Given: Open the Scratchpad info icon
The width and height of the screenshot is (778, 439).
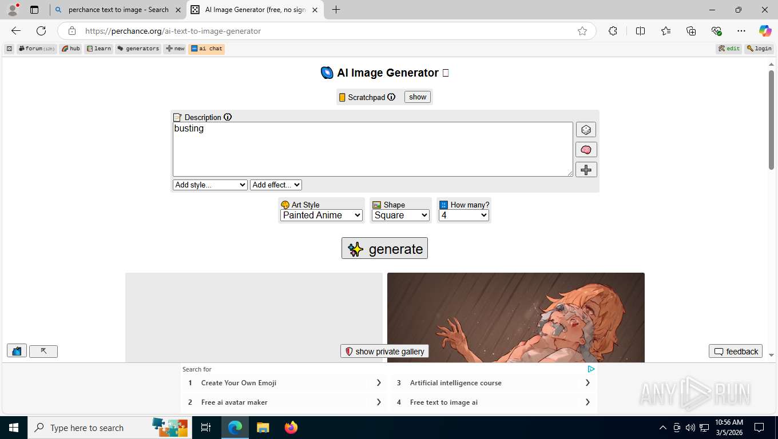Looking at the screenshot, I should [391, 97].
